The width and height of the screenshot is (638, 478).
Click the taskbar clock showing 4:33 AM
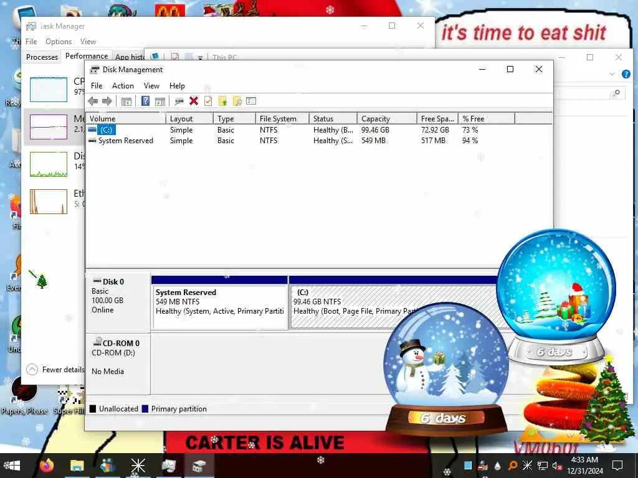(584, 466)
